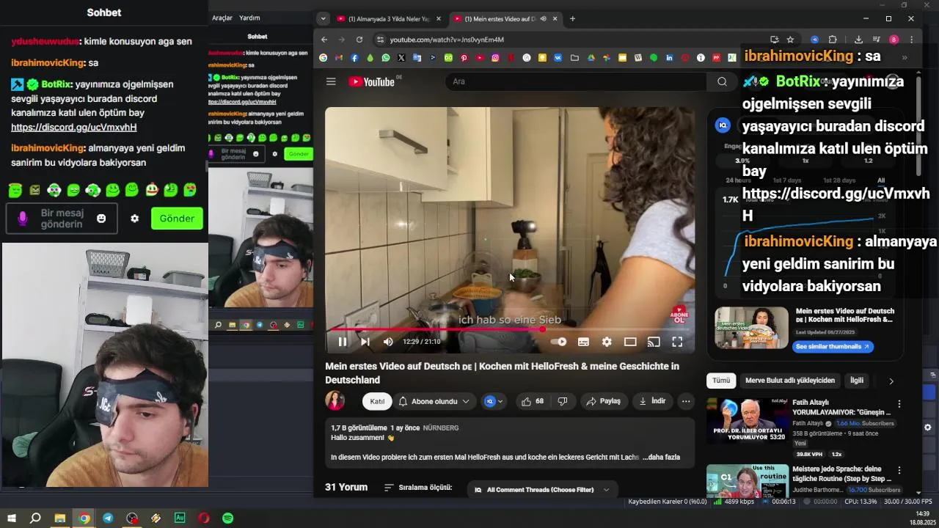Select 'Merve Bulut adlı yükleyiciden' chip
The width and height of the screenshot is (939, 528).
[x=790, y=381]
